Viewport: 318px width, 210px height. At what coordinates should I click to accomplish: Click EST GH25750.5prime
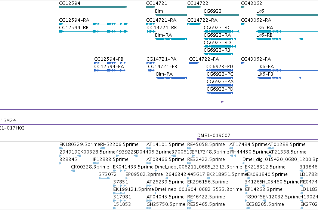point(149,208)
